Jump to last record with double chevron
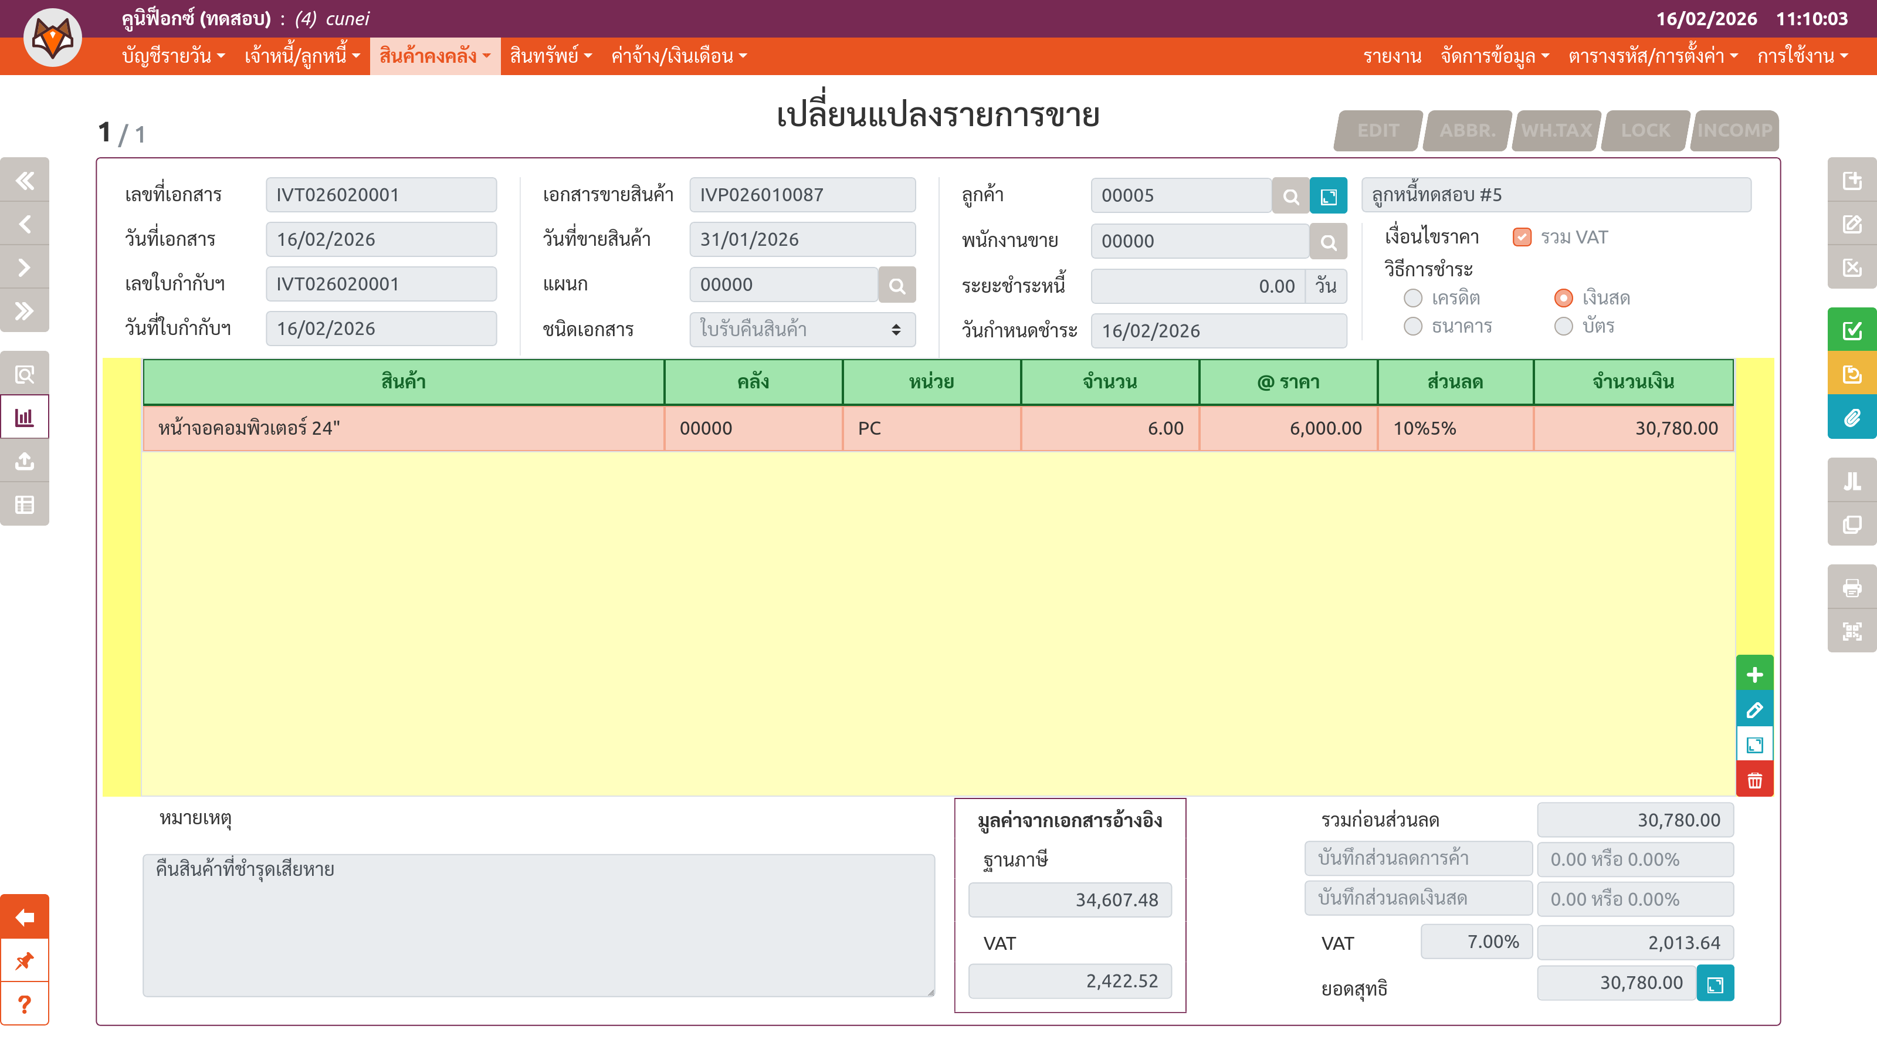 click(x=25, y=311)
